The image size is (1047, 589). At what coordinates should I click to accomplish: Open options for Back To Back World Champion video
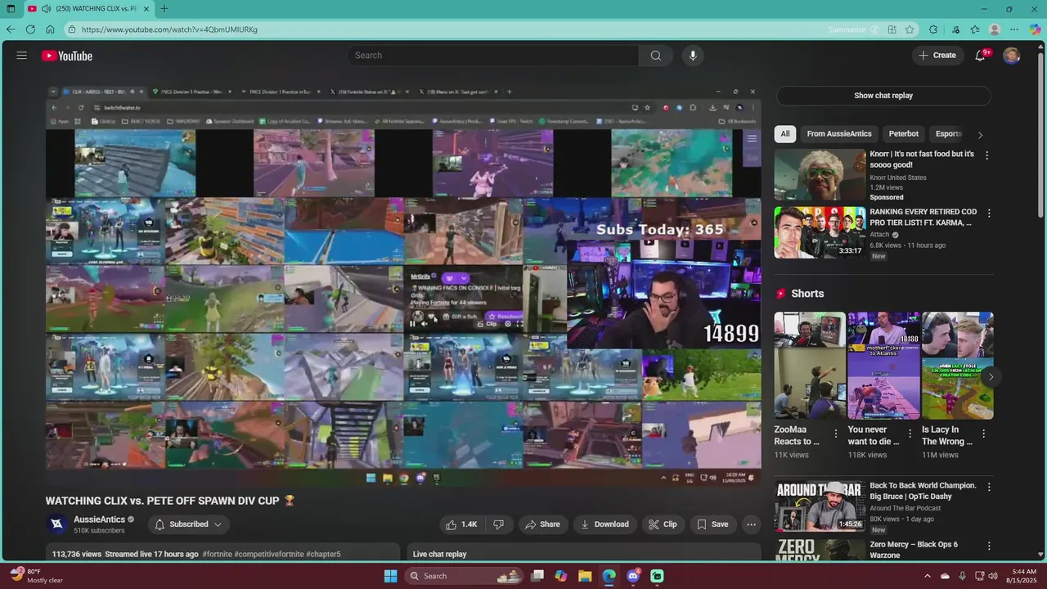coord(989,487)
